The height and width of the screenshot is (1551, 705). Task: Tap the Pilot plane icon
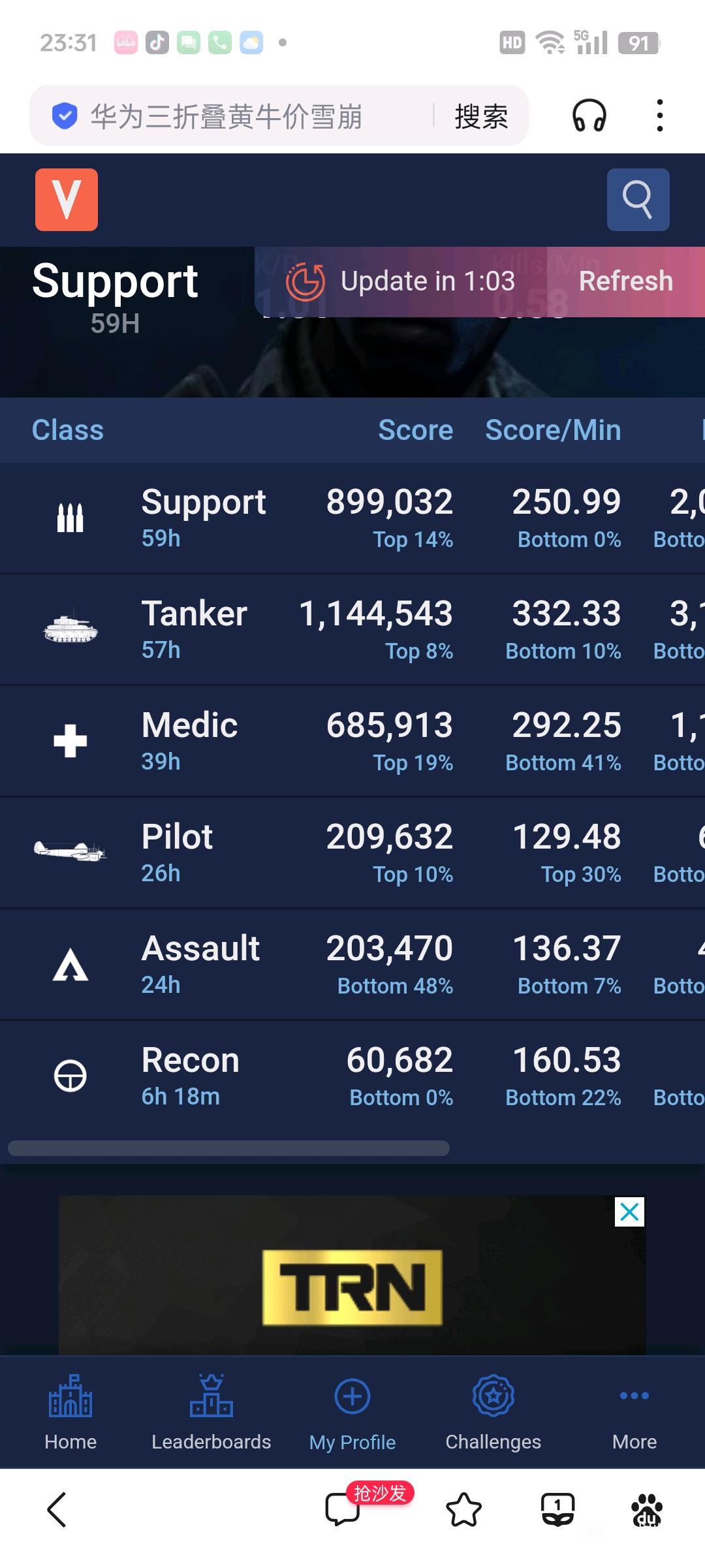coord(70,851)
